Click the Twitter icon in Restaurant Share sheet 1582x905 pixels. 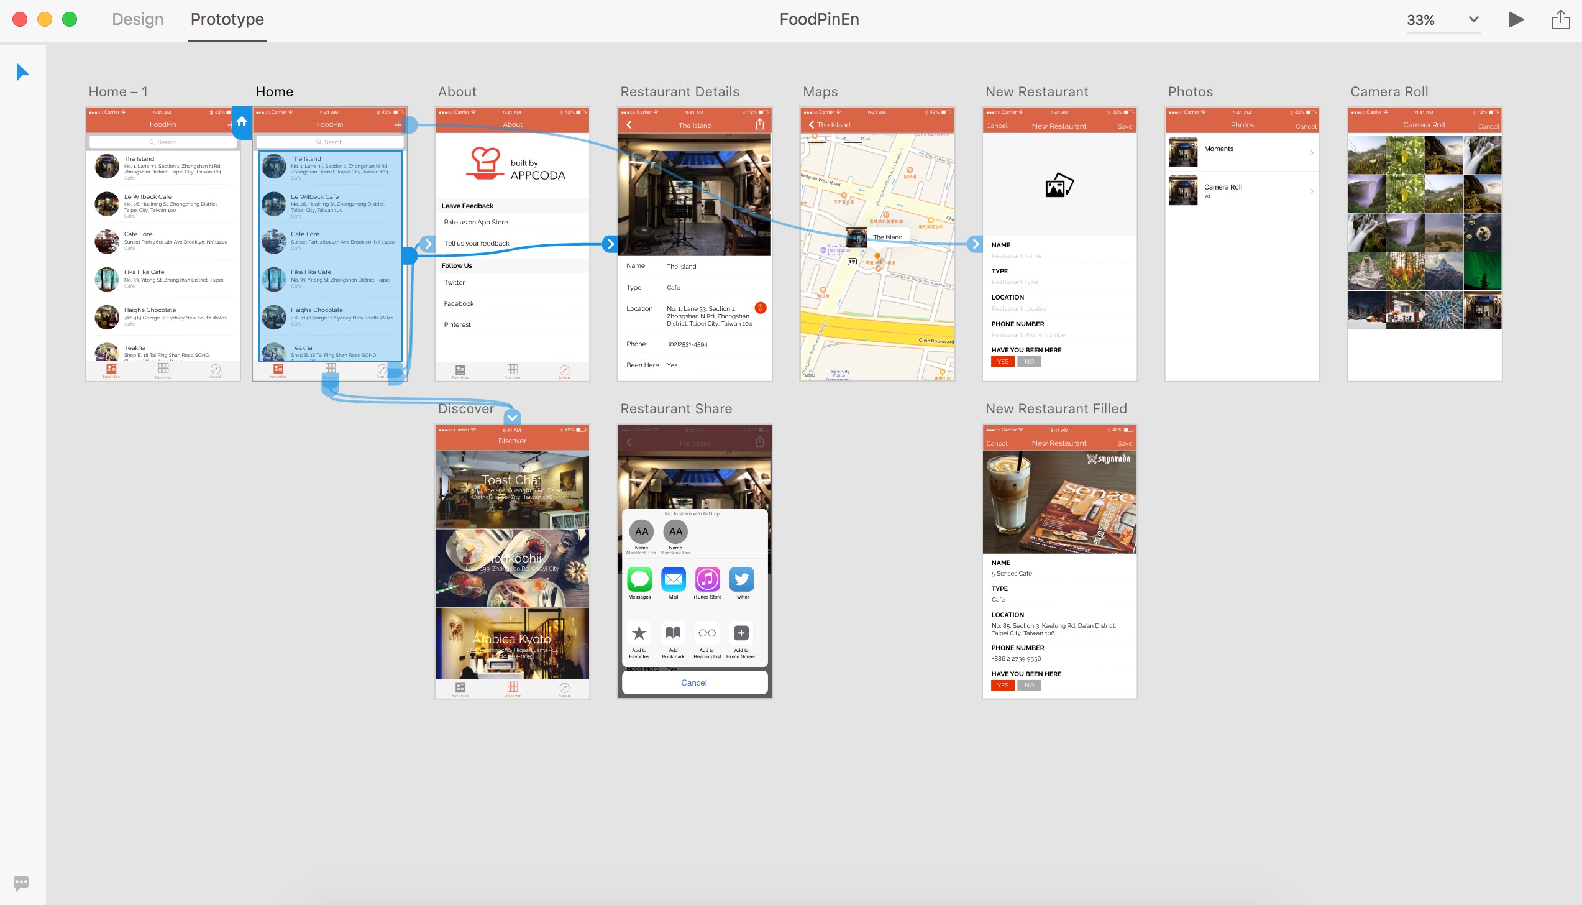tap(741, 579)
